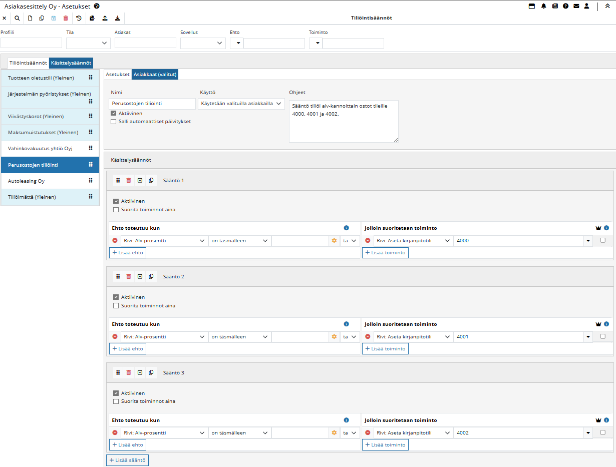
Task: Delete Sääntö 2 with its trash icon
Action: [x=129, y=276]
